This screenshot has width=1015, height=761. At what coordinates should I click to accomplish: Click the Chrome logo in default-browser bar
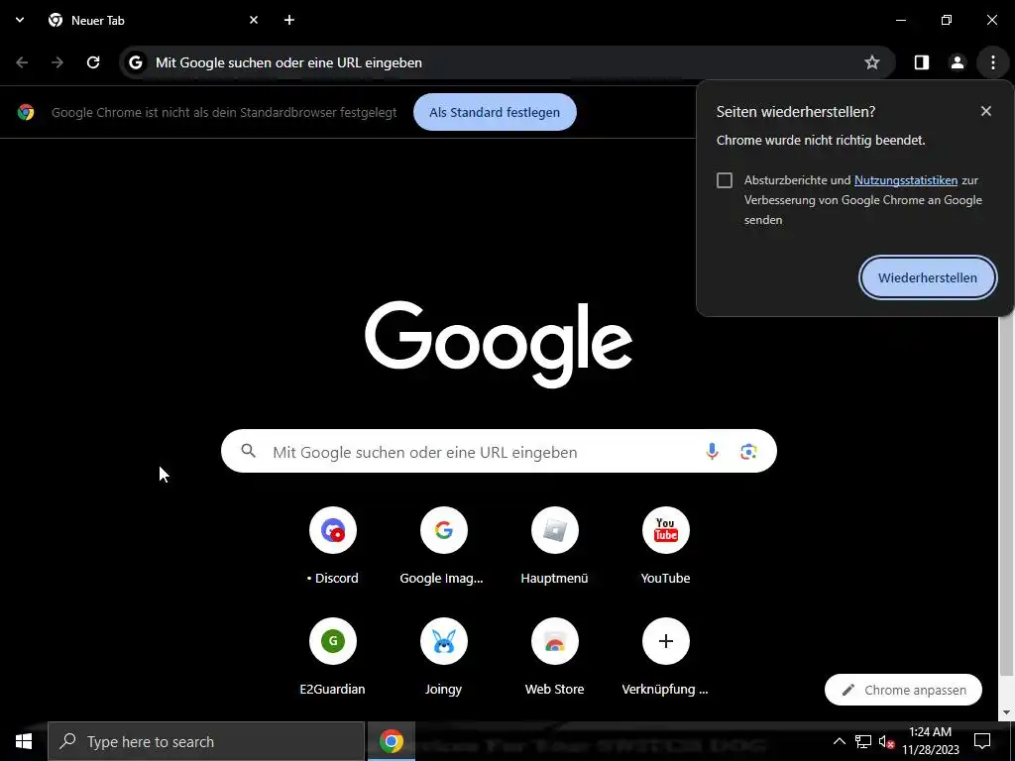coord(26,112)
